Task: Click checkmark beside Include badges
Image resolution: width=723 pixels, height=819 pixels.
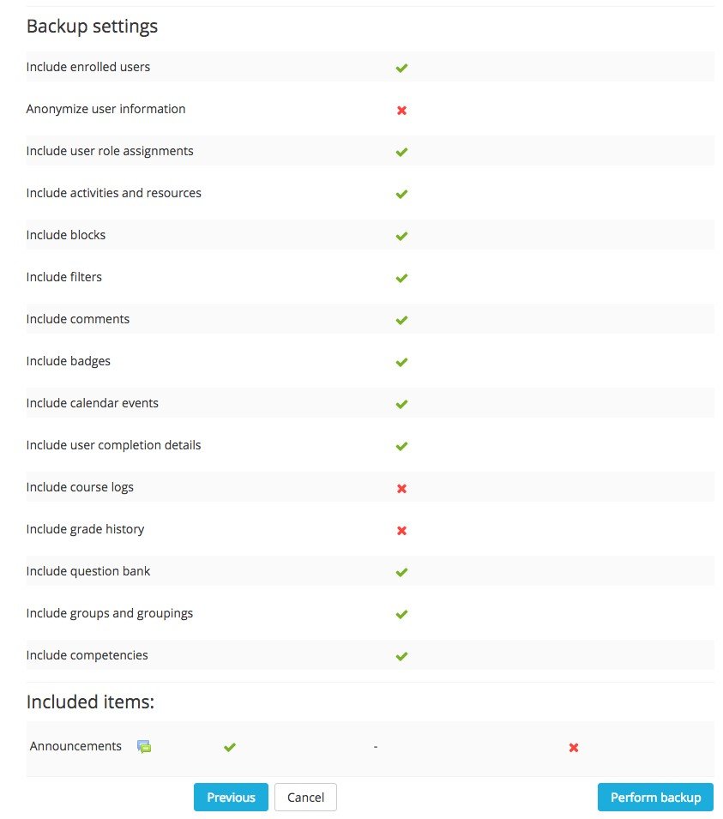Action: coord(401,362)
